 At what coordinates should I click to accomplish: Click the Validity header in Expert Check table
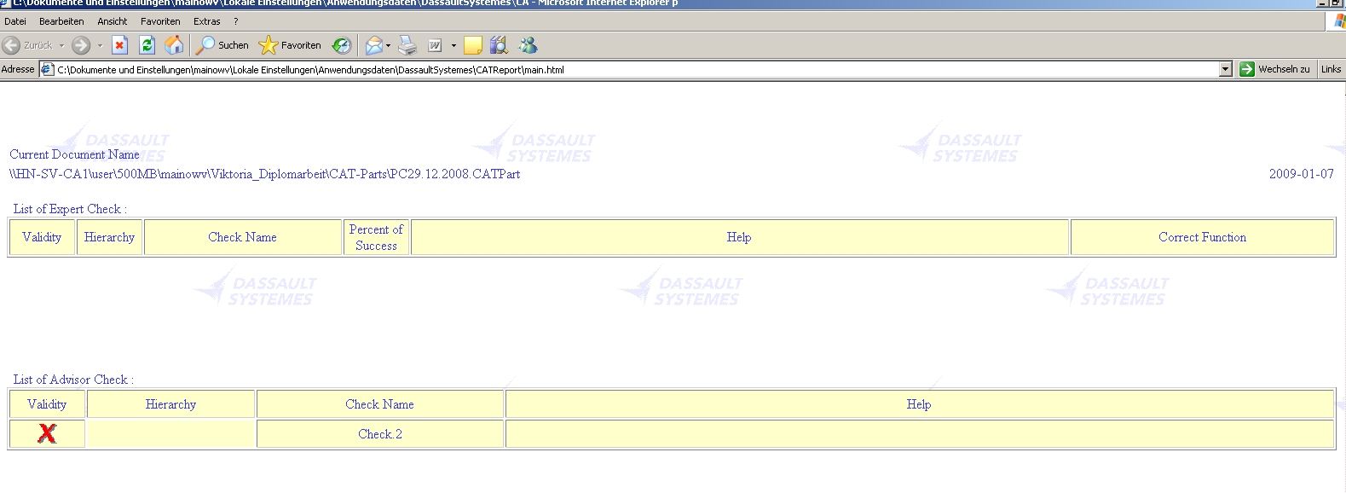42,237
